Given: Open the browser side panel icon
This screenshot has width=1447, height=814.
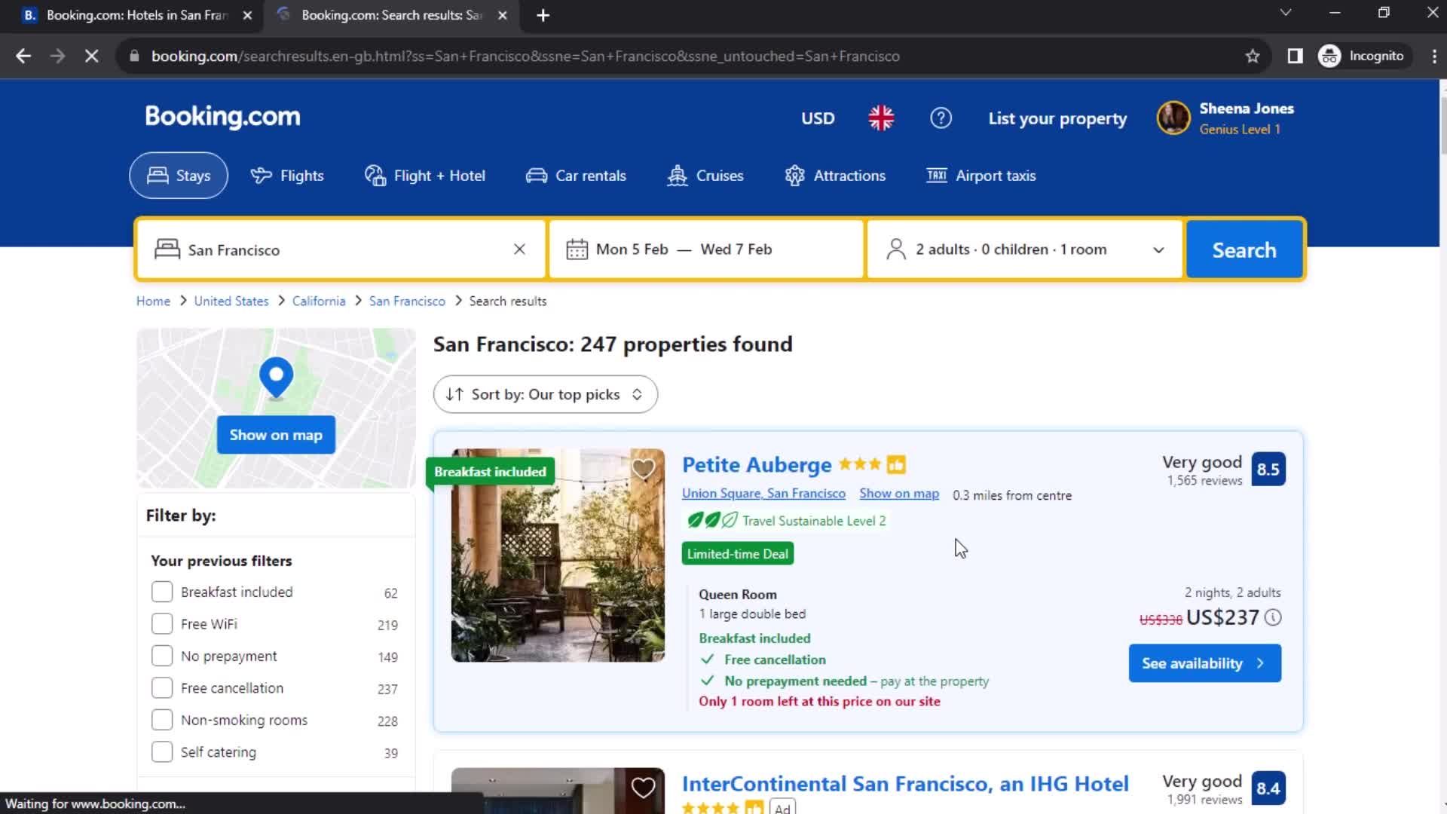Looking at the screenshot, I should pyautogui.click(x=1295, y=57).
